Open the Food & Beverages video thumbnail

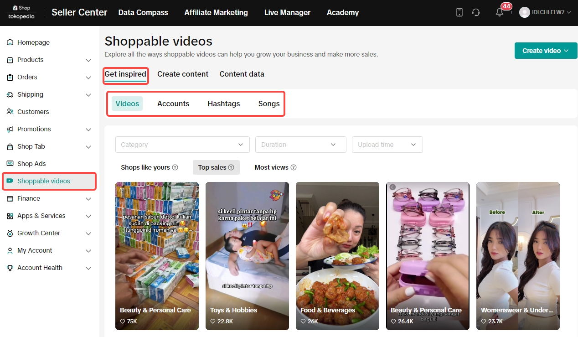pos(337,255)
